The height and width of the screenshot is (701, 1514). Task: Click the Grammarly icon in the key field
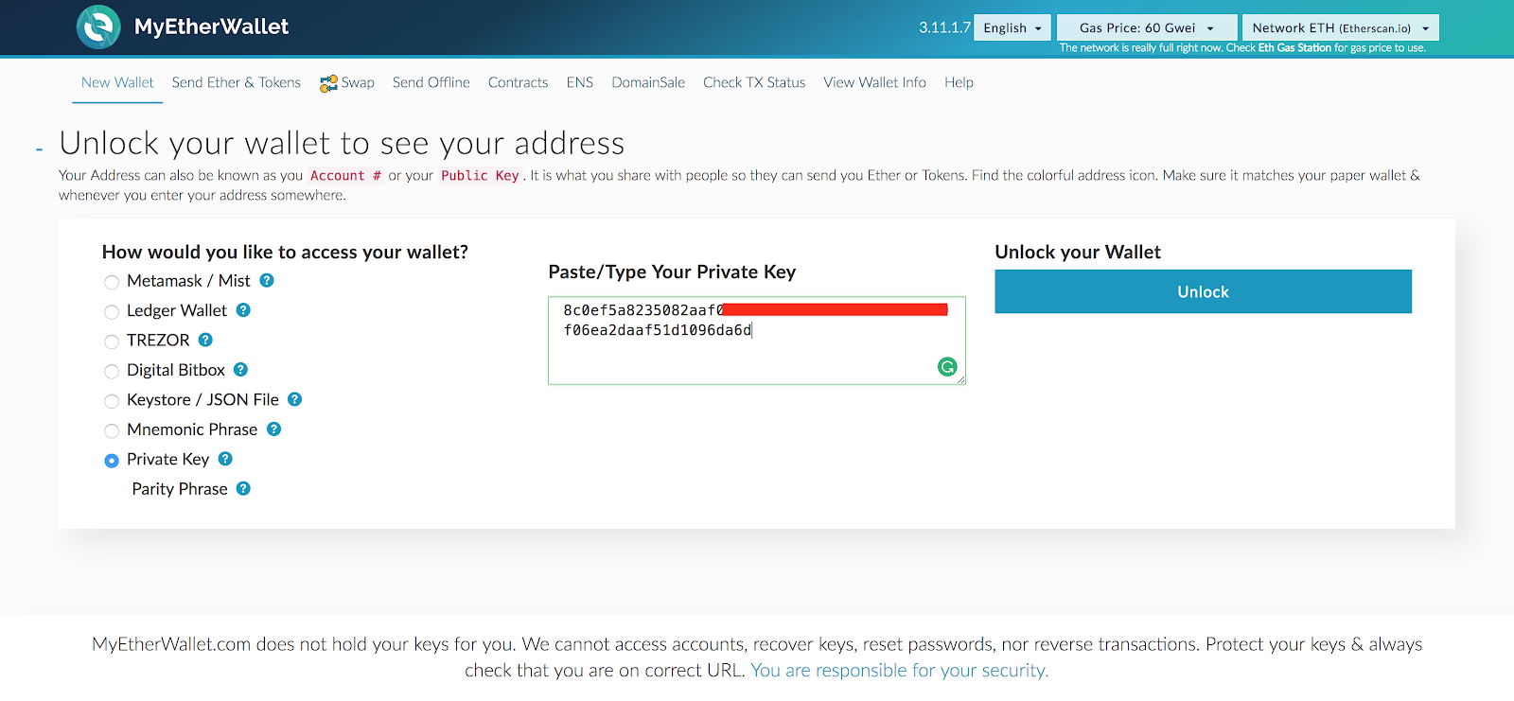tap(946, 367)
